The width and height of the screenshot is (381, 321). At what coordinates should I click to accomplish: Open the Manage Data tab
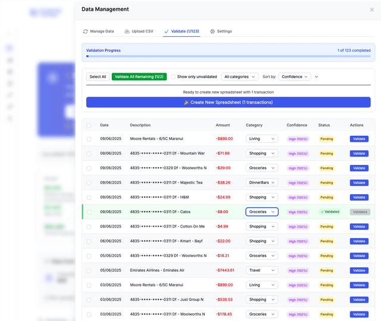[x=98, y=31]
